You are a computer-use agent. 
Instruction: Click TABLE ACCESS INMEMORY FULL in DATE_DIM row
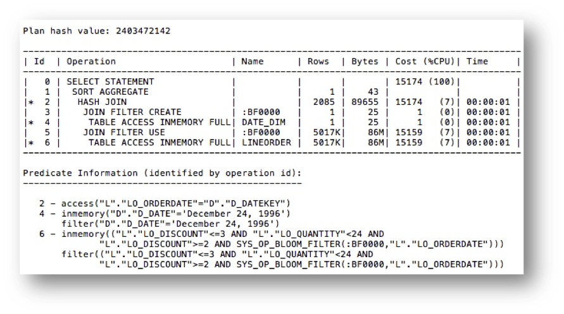[x=160, y=123]
